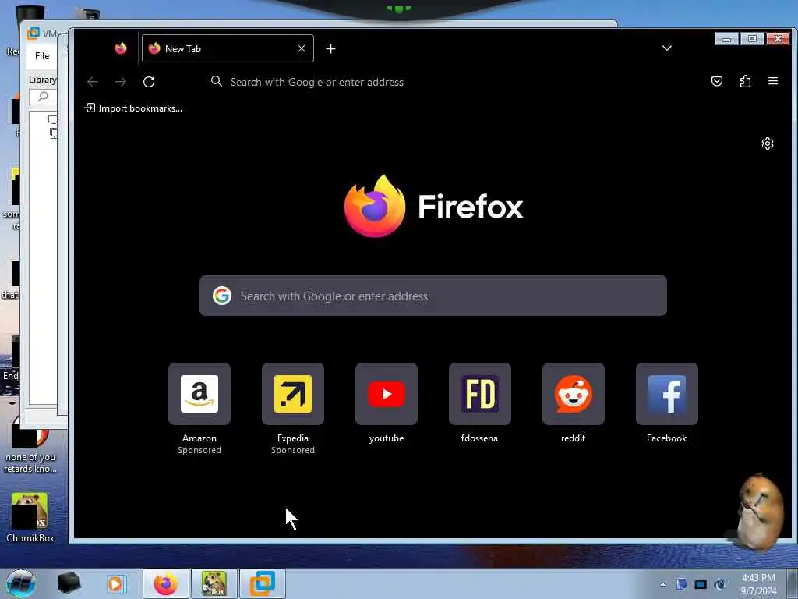Viewport: 798px width, 599px height.
Task: Click the Windows Start orb
Action: click(x=21, y=583)
